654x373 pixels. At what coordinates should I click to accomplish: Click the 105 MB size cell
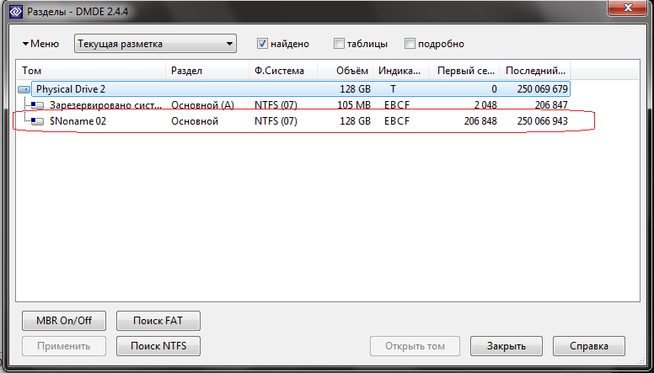(x=354, y=105)
